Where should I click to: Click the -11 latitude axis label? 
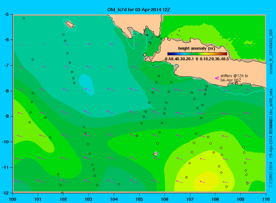click(x=5, y=167)
